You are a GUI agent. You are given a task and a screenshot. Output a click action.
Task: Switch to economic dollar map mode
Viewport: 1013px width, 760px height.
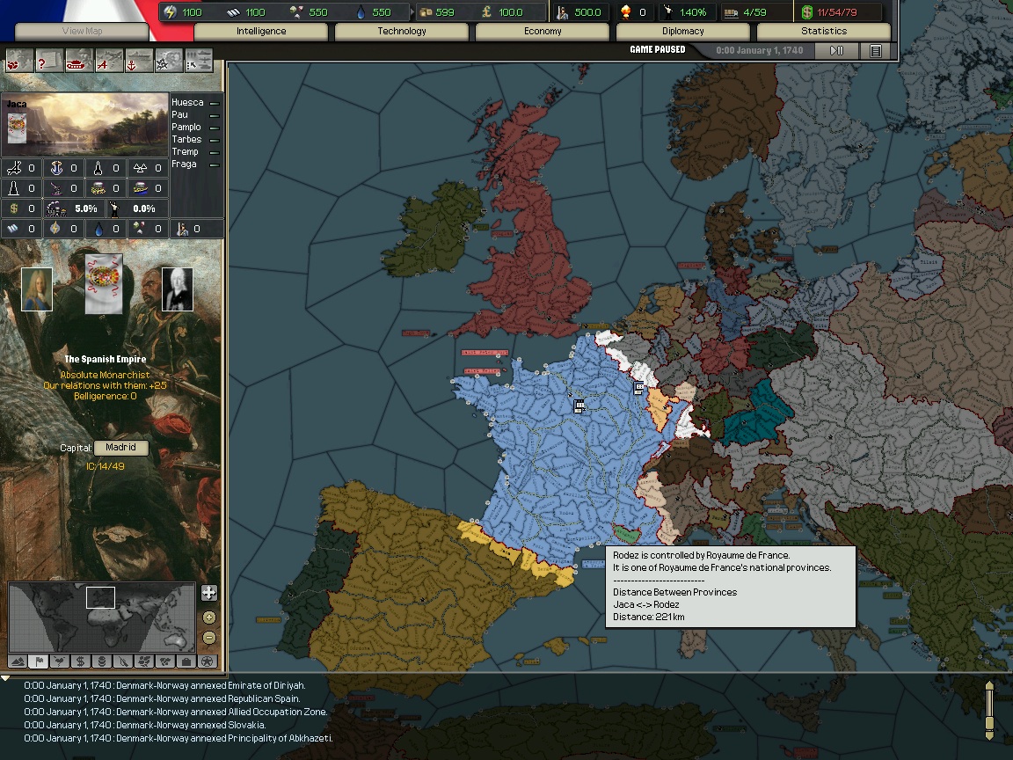click(x=81, y=661)
